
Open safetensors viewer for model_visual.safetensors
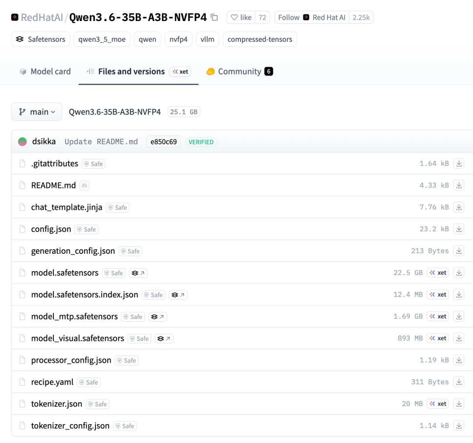[164, 339]
